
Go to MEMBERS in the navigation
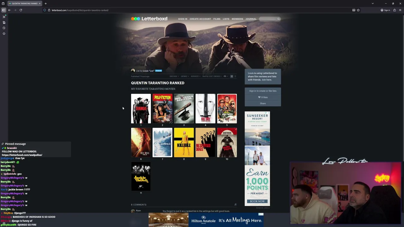pyautogui.click(x=237, y=19)
